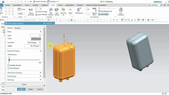Enable True Shading
The image size is (169, 95).
(x=121, y=12)
